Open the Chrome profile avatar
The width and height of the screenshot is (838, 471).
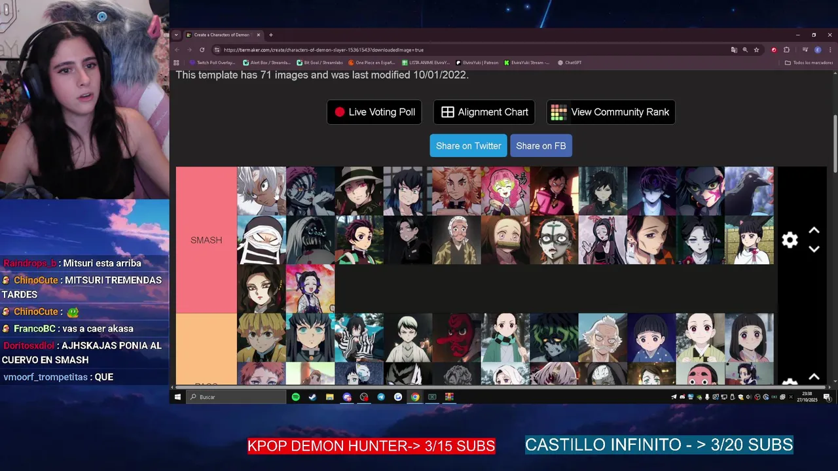(818, 50)
